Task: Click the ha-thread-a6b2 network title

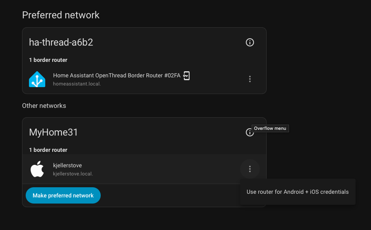Action: (x=61, y=42)
